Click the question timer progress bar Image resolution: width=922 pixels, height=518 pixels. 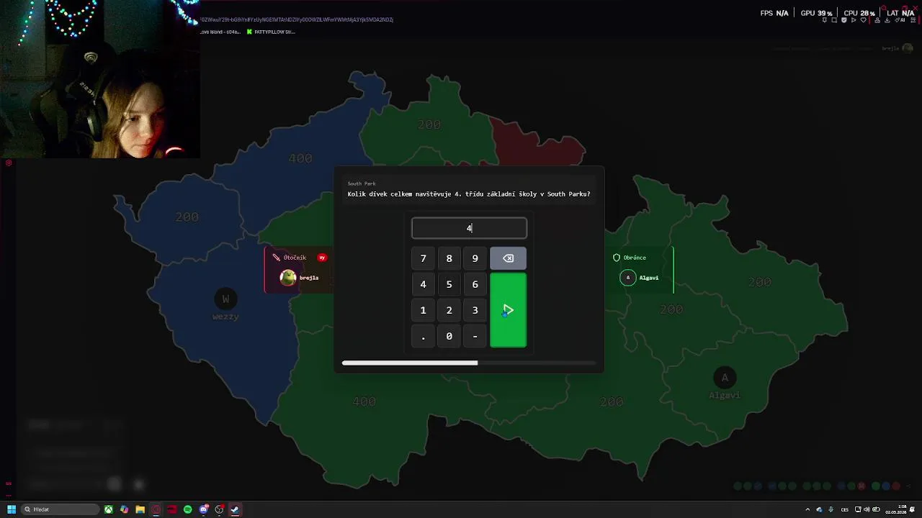point(469,363)
